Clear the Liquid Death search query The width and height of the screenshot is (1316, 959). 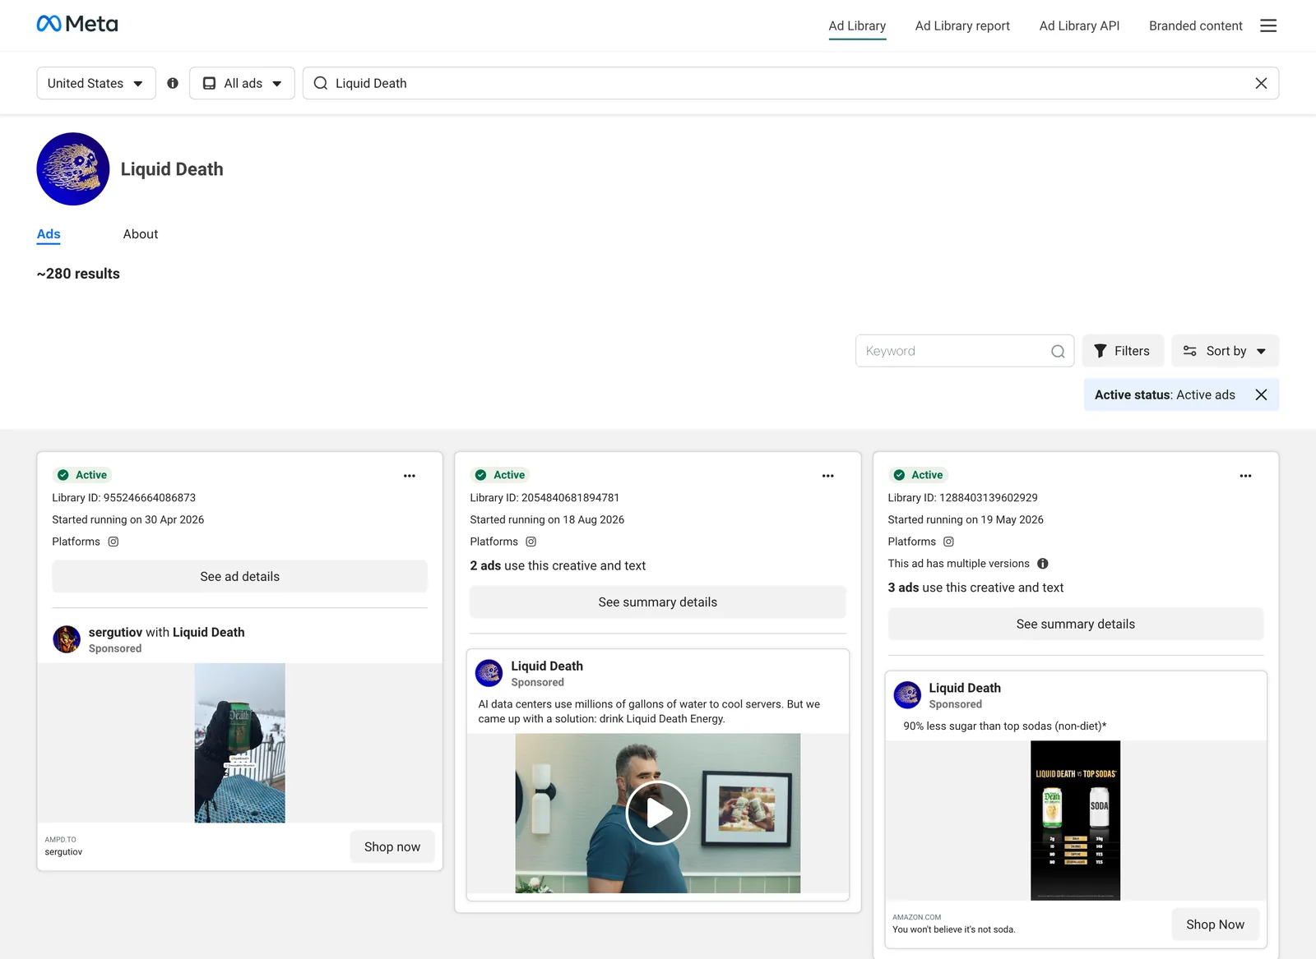(1261, 83)
